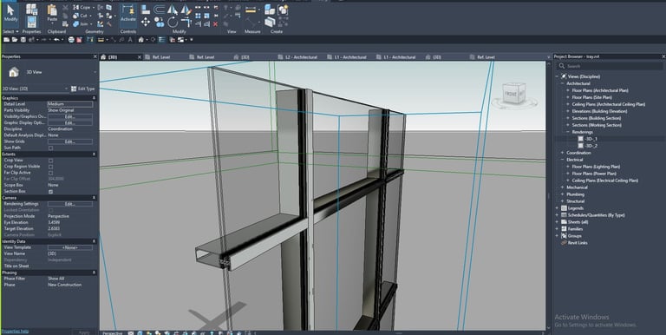
Task: Open the -3D-_1 rendering view
Action: tap(591, 139)
